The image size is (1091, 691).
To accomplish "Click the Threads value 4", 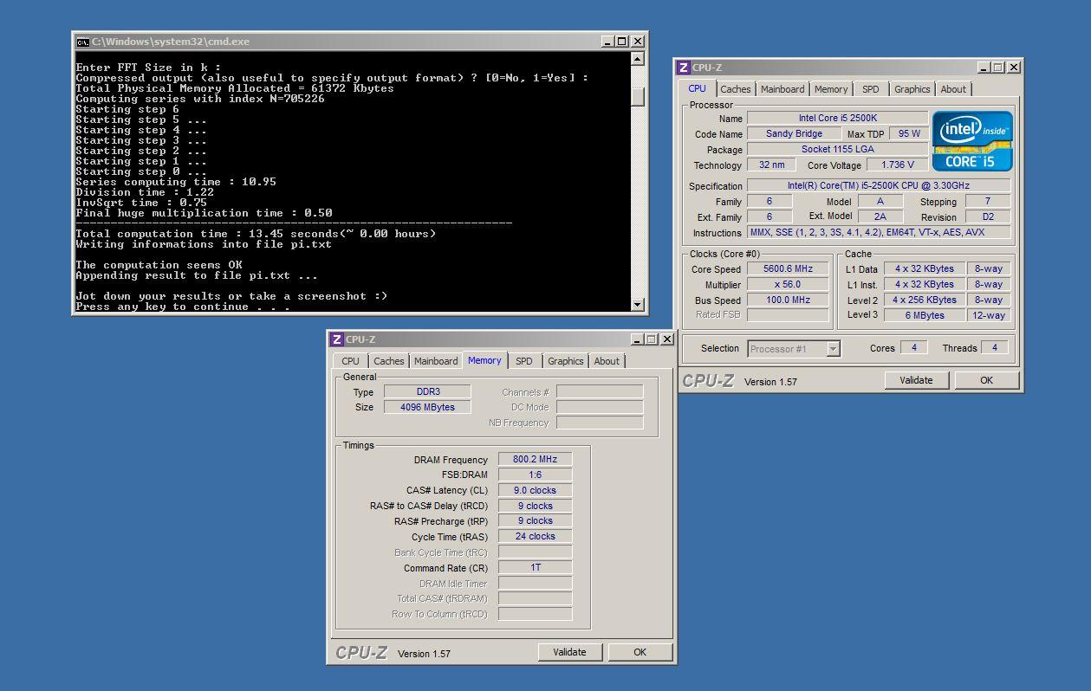I will [994, 348].
